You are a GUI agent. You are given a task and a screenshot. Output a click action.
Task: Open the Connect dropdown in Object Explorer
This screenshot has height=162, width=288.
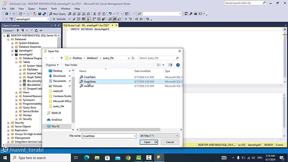[x=8, y=30]
